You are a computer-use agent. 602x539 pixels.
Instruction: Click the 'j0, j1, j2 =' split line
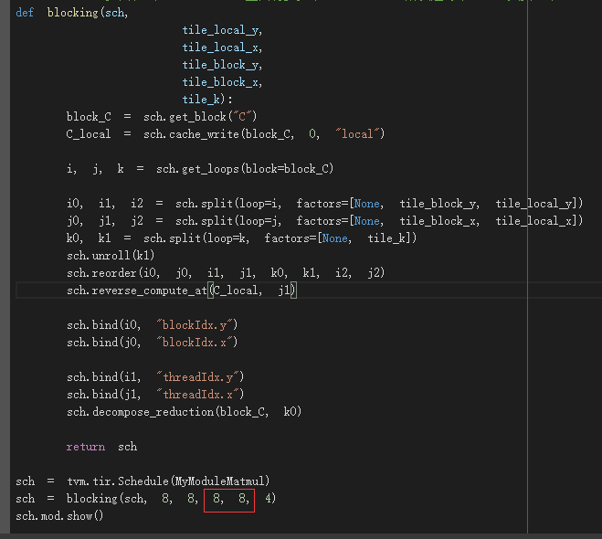tap(324, 221)
